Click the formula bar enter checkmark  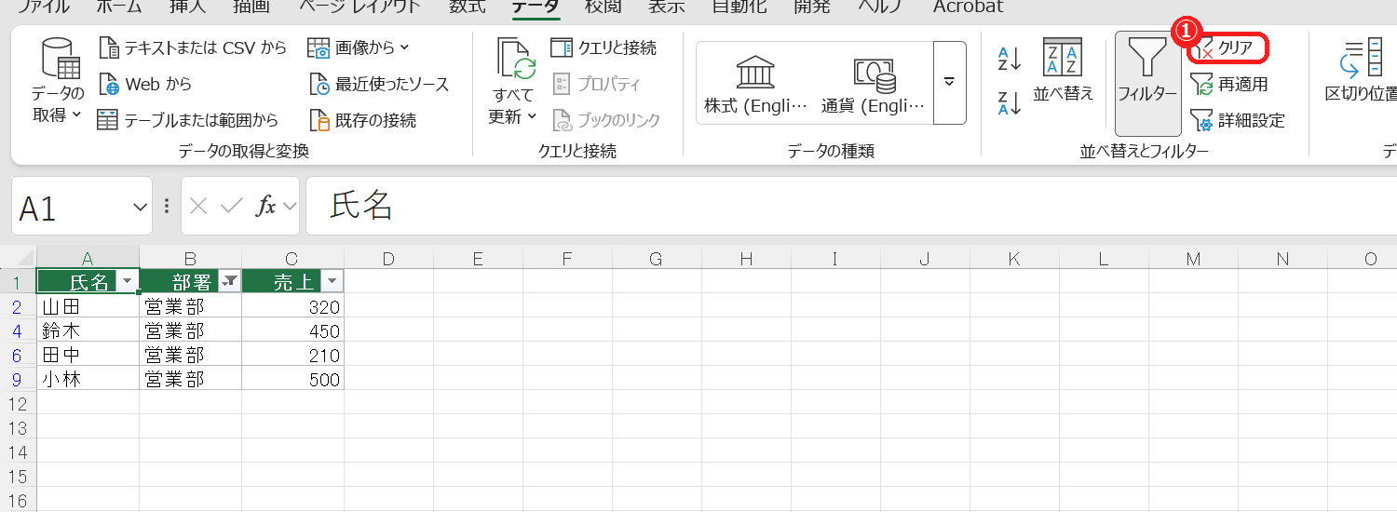[x=231, y=207]
